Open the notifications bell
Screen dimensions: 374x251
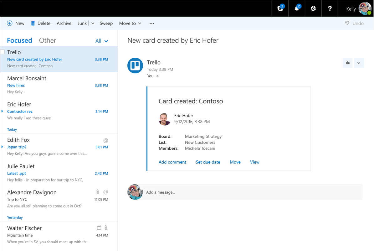297,9
